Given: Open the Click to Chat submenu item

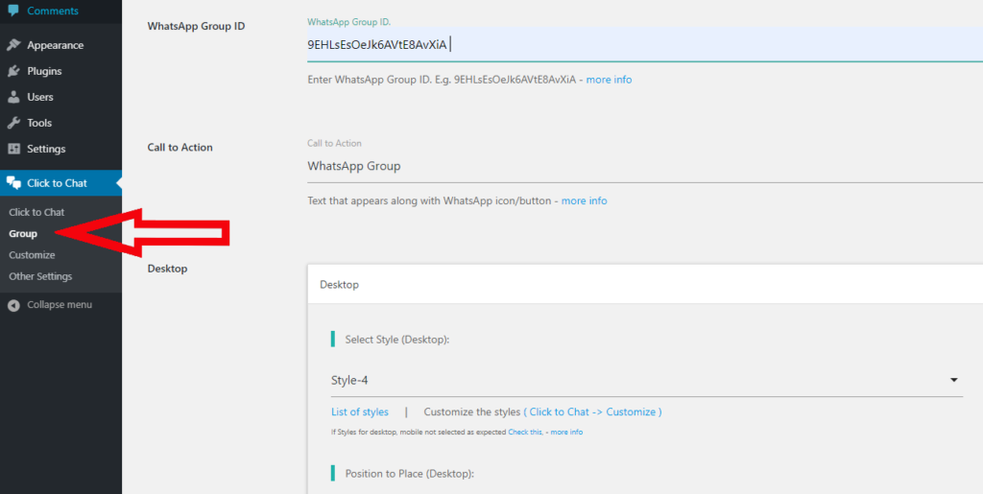Looking at the screenshot, I should point(36,212).
